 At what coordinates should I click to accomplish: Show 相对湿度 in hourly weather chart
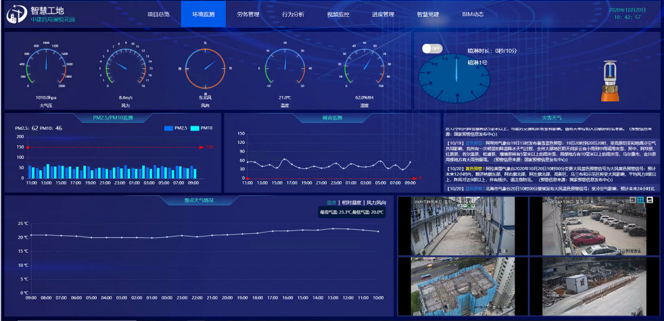(x=350, y=202)
